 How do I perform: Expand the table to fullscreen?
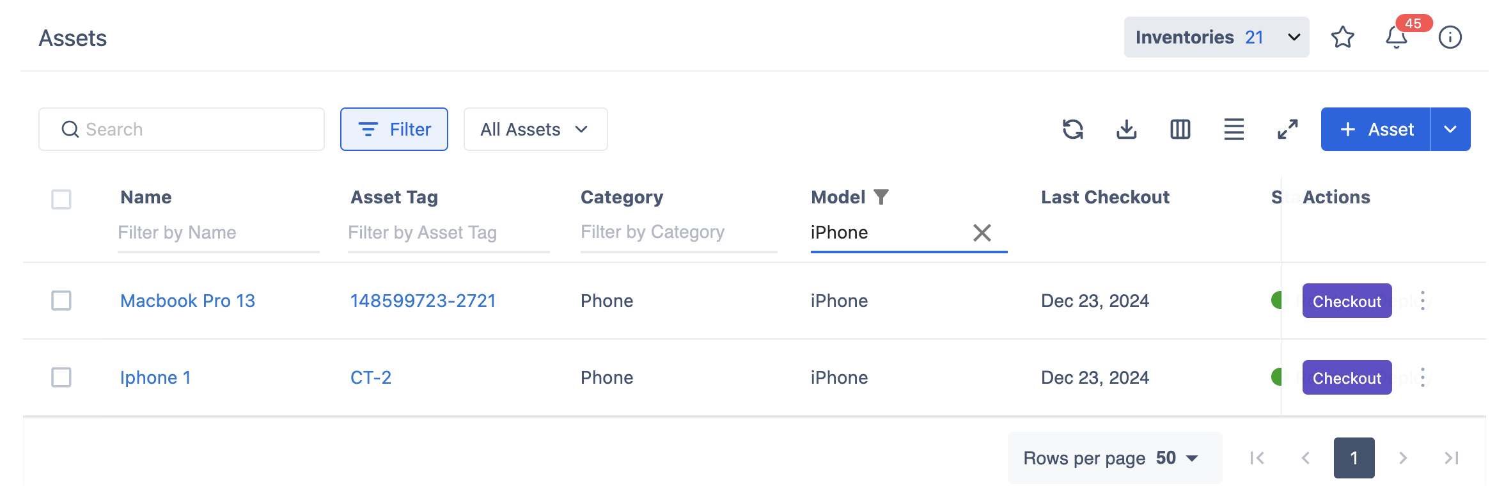pyautogui.click(x=1287, y=129)
